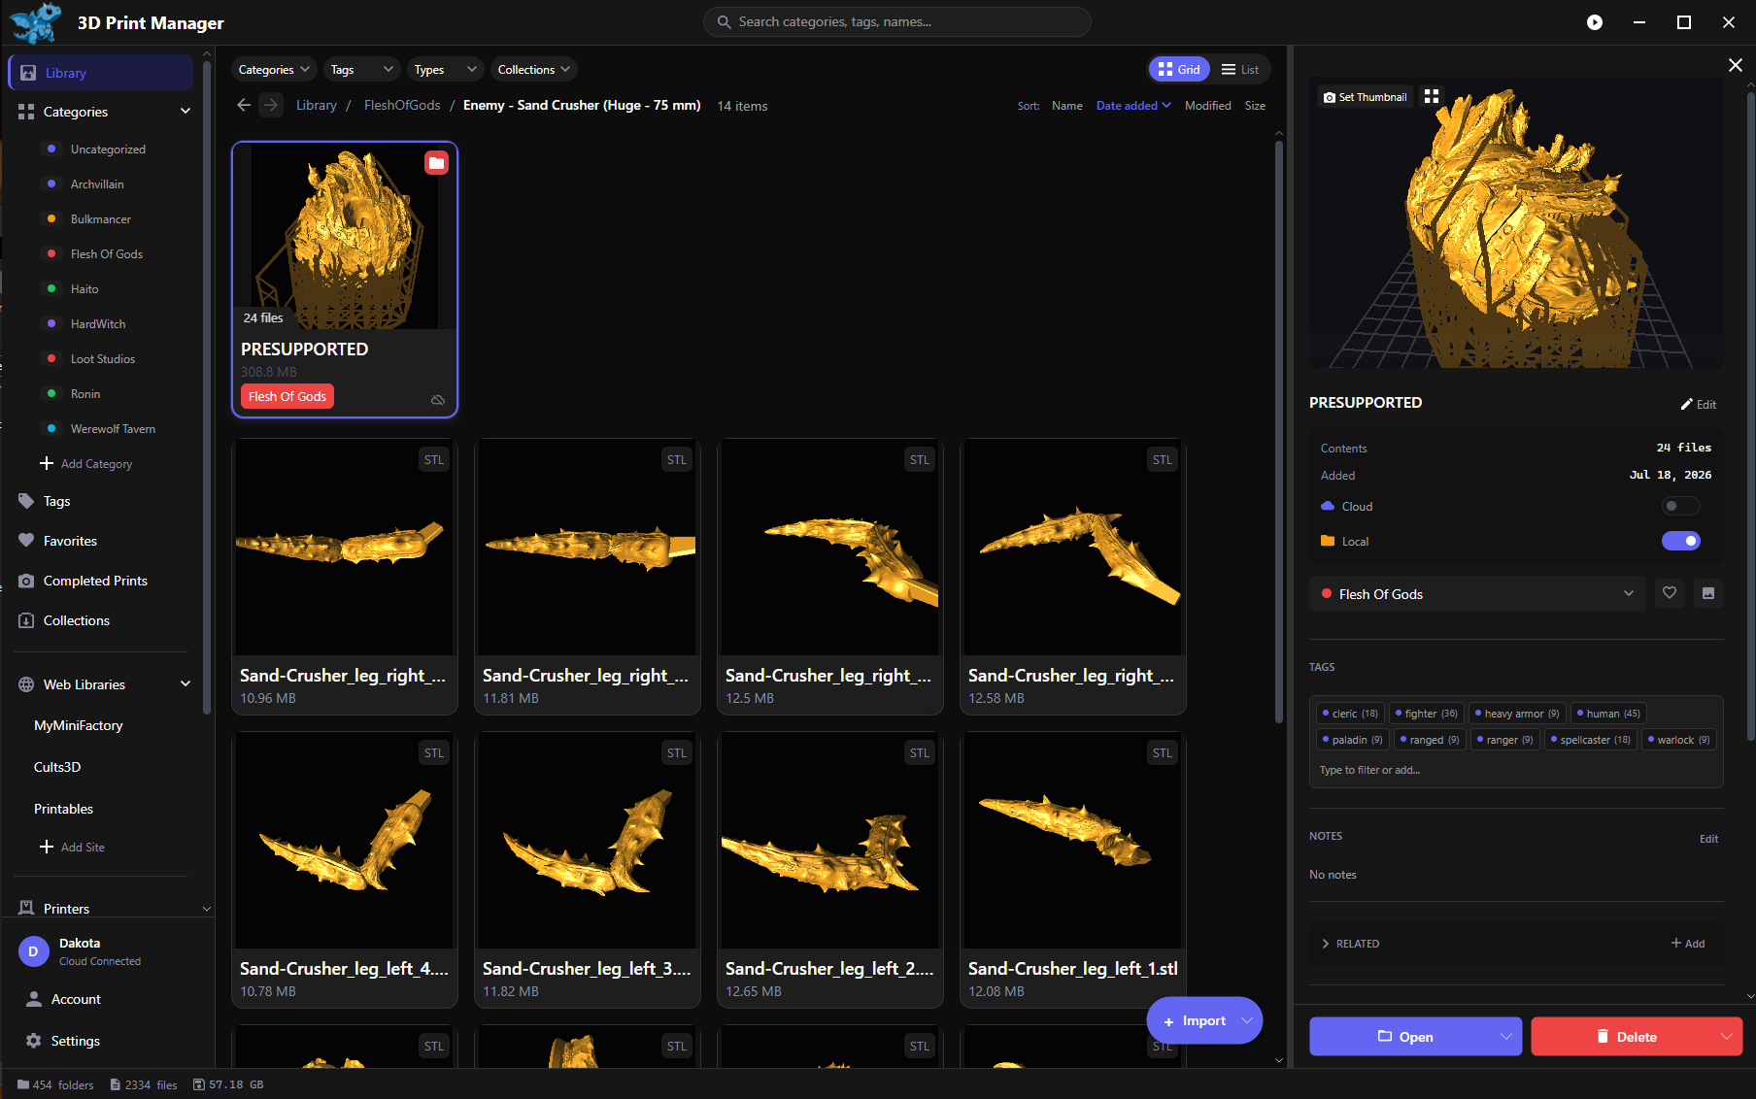Click the red folder badge on PRESUPPORTED card
Viewport: 1756px width, 1099px height.
click(x=437, y=163)
